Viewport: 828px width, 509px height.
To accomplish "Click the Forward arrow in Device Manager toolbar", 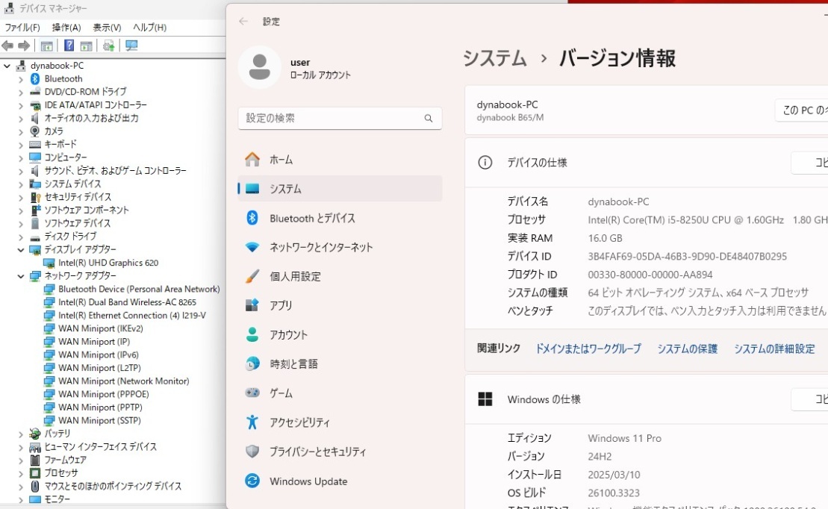I will (x=24, y=46).
